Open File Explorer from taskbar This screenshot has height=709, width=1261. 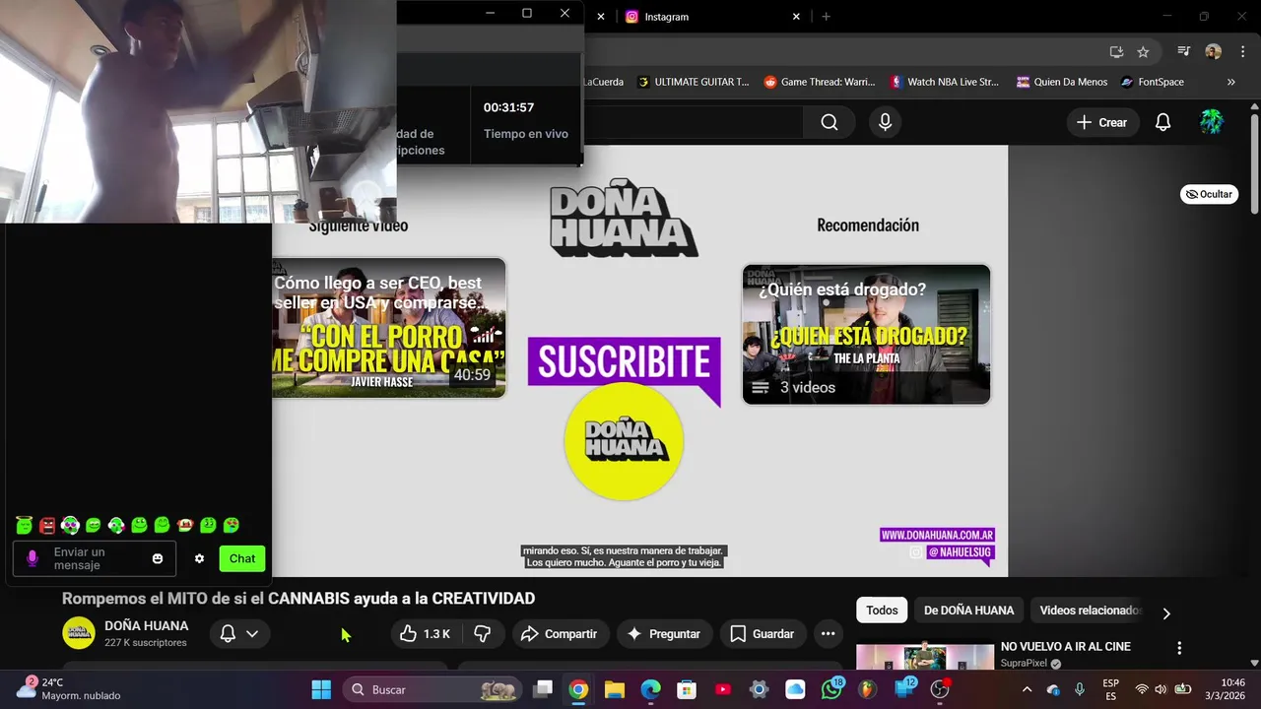click(x=615, y=689)
